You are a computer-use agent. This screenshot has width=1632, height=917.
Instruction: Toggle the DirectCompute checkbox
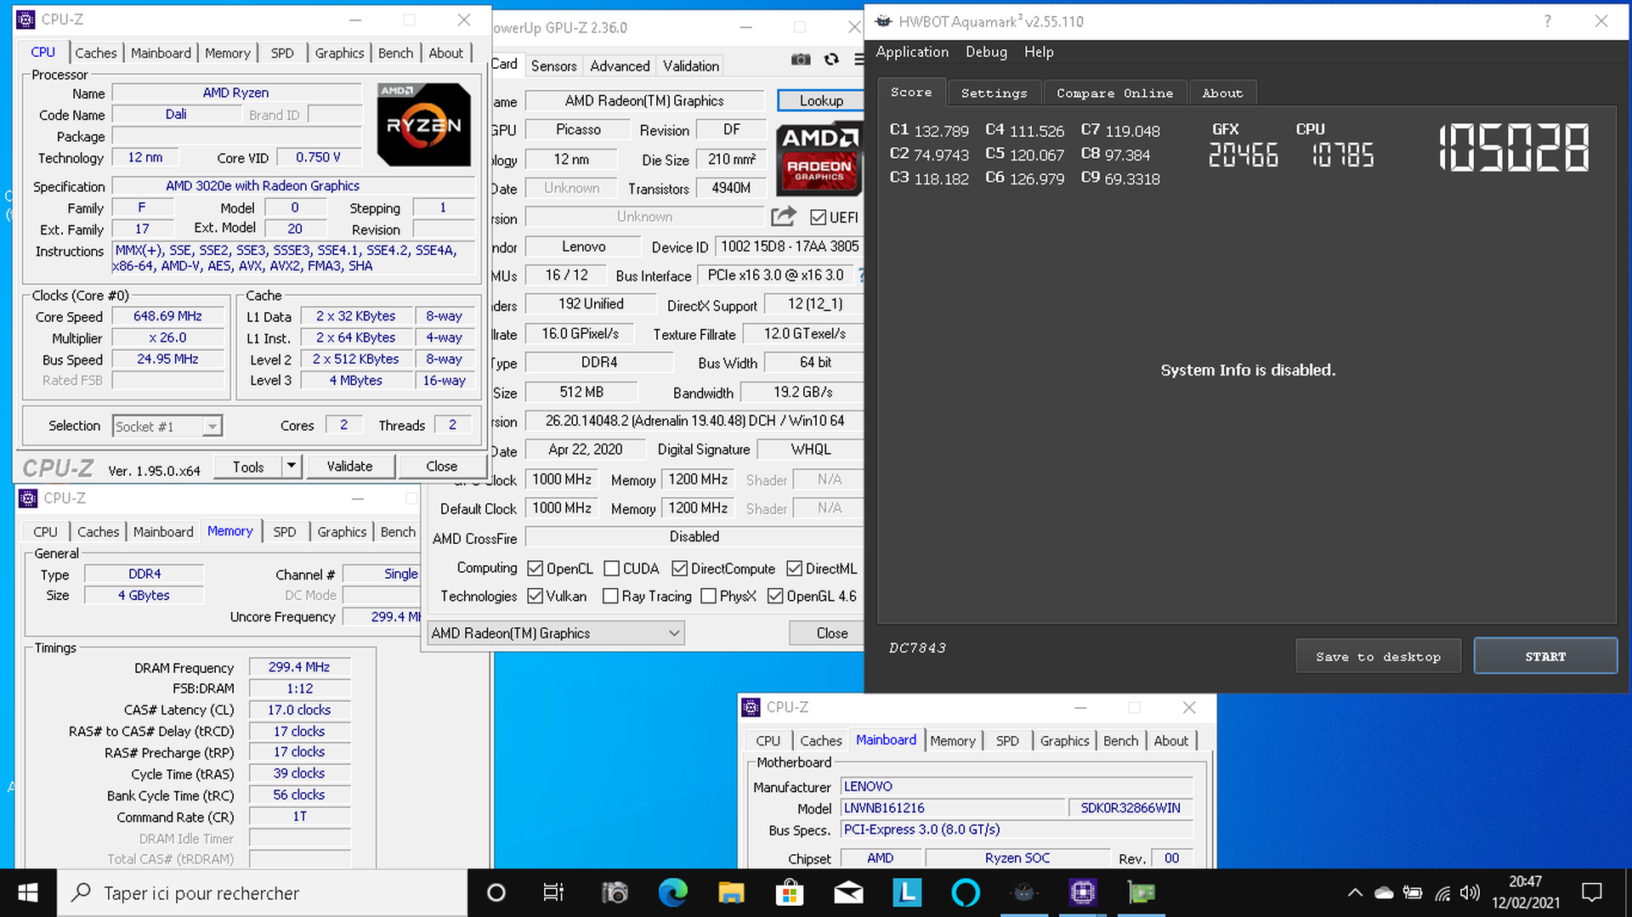tap(679, 569)
